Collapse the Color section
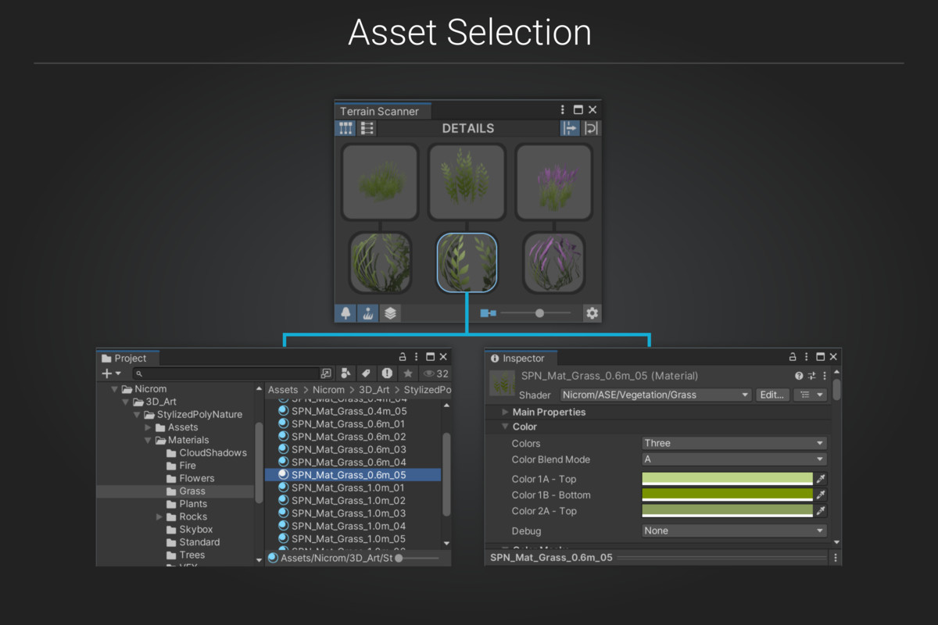Viewport: 938px width, 625px height. pos(505,427)
